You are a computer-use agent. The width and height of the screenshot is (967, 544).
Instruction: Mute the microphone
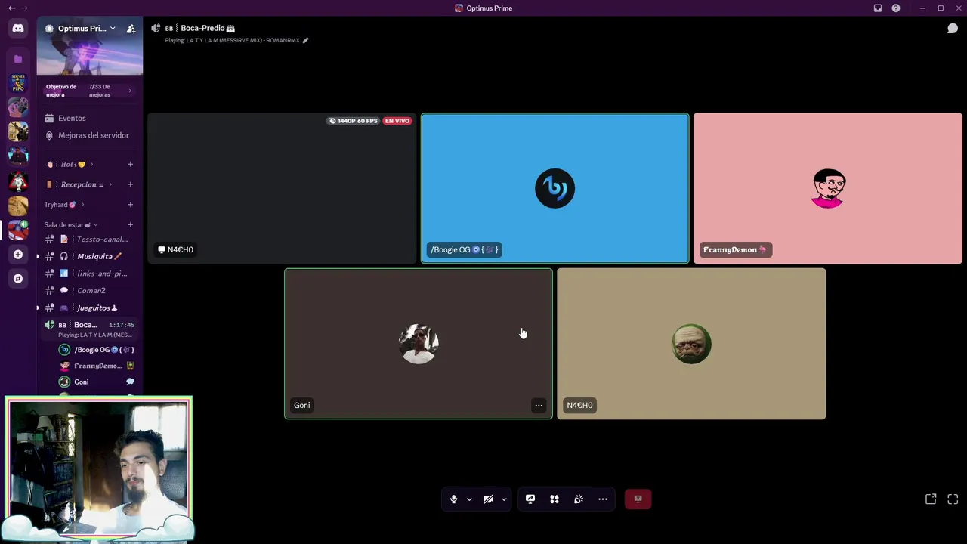[x=453, y=499]
